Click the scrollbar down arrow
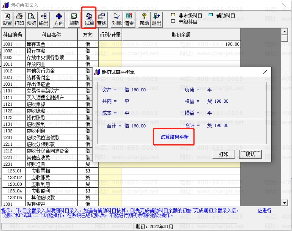Image resolution: width=292 pixels, height=231 pixels. click(x=284, y=203)
